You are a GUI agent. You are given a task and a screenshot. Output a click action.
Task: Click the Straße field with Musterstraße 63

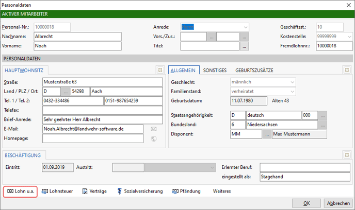pos(103,82)
